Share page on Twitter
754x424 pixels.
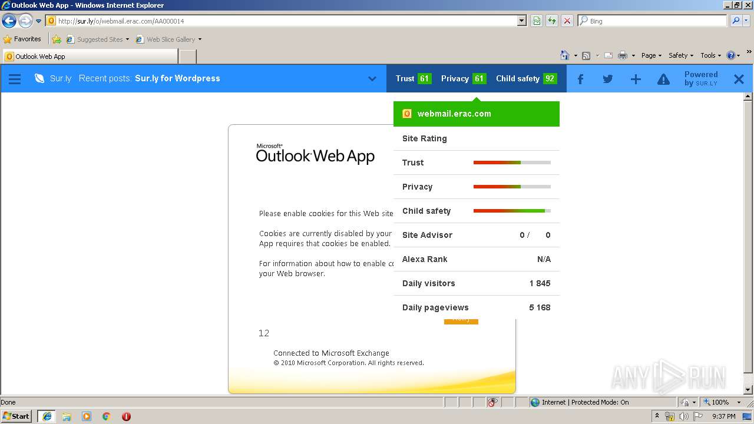(x=608, y=79)
